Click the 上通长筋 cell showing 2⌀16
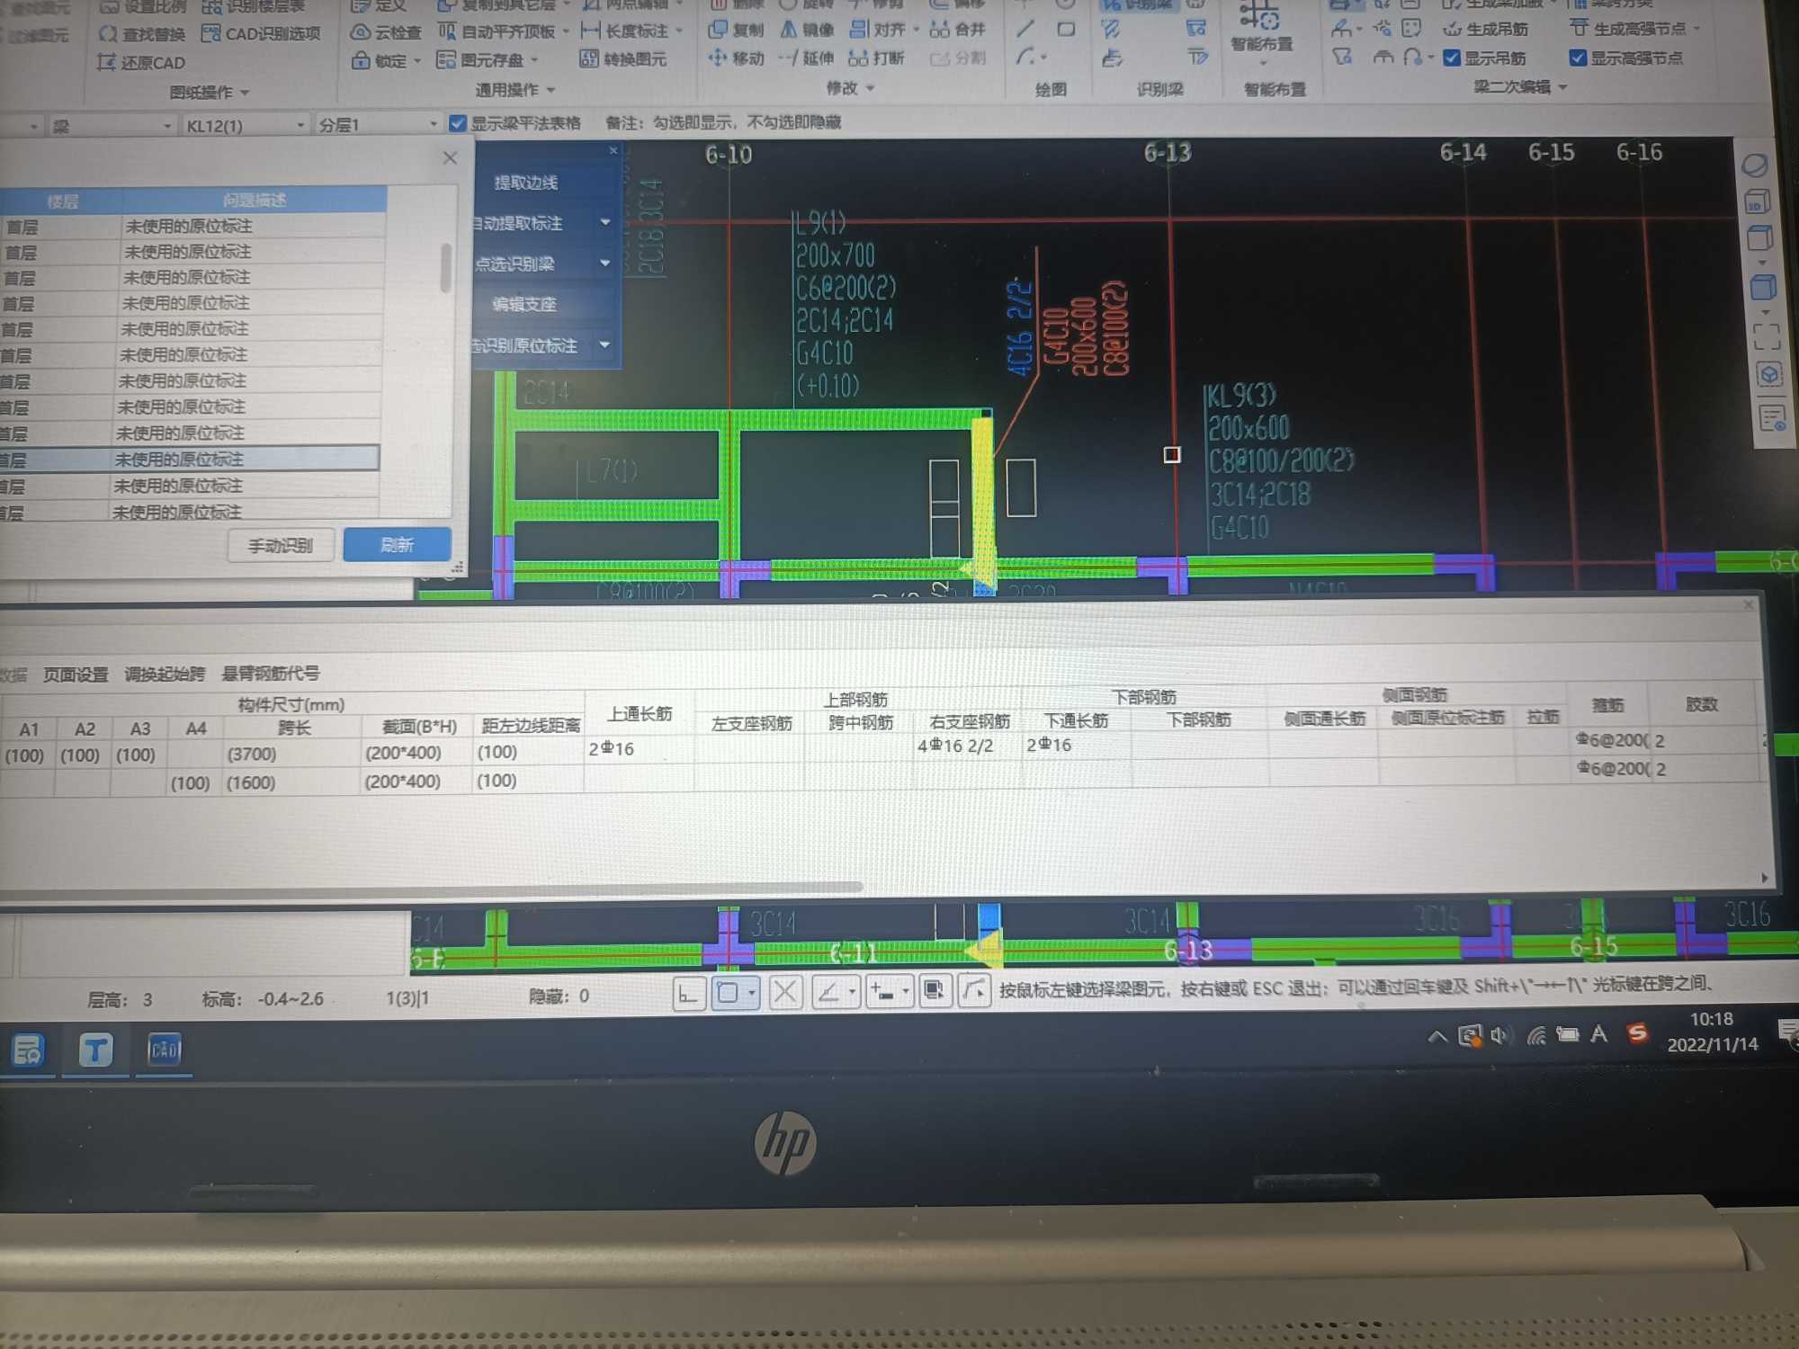1799x1349 pixels. click(x=639, y=748)
